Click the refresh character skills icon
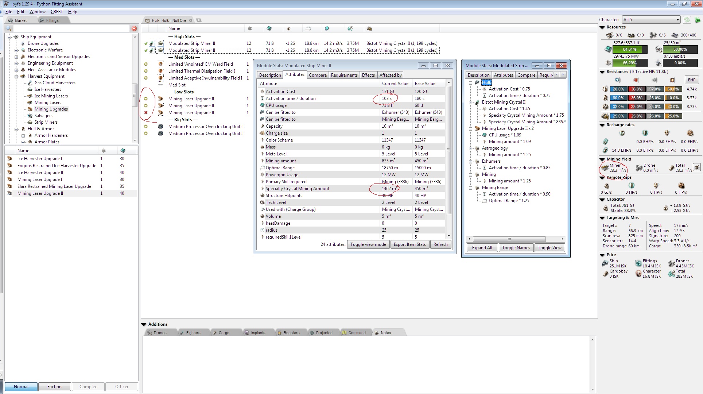Viewport: 703px width, 394px height. click(687, 20)
